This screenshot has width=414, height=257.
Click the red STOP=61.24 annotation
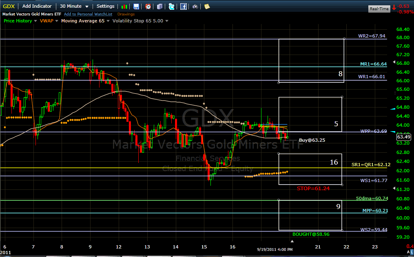(313, 189)
